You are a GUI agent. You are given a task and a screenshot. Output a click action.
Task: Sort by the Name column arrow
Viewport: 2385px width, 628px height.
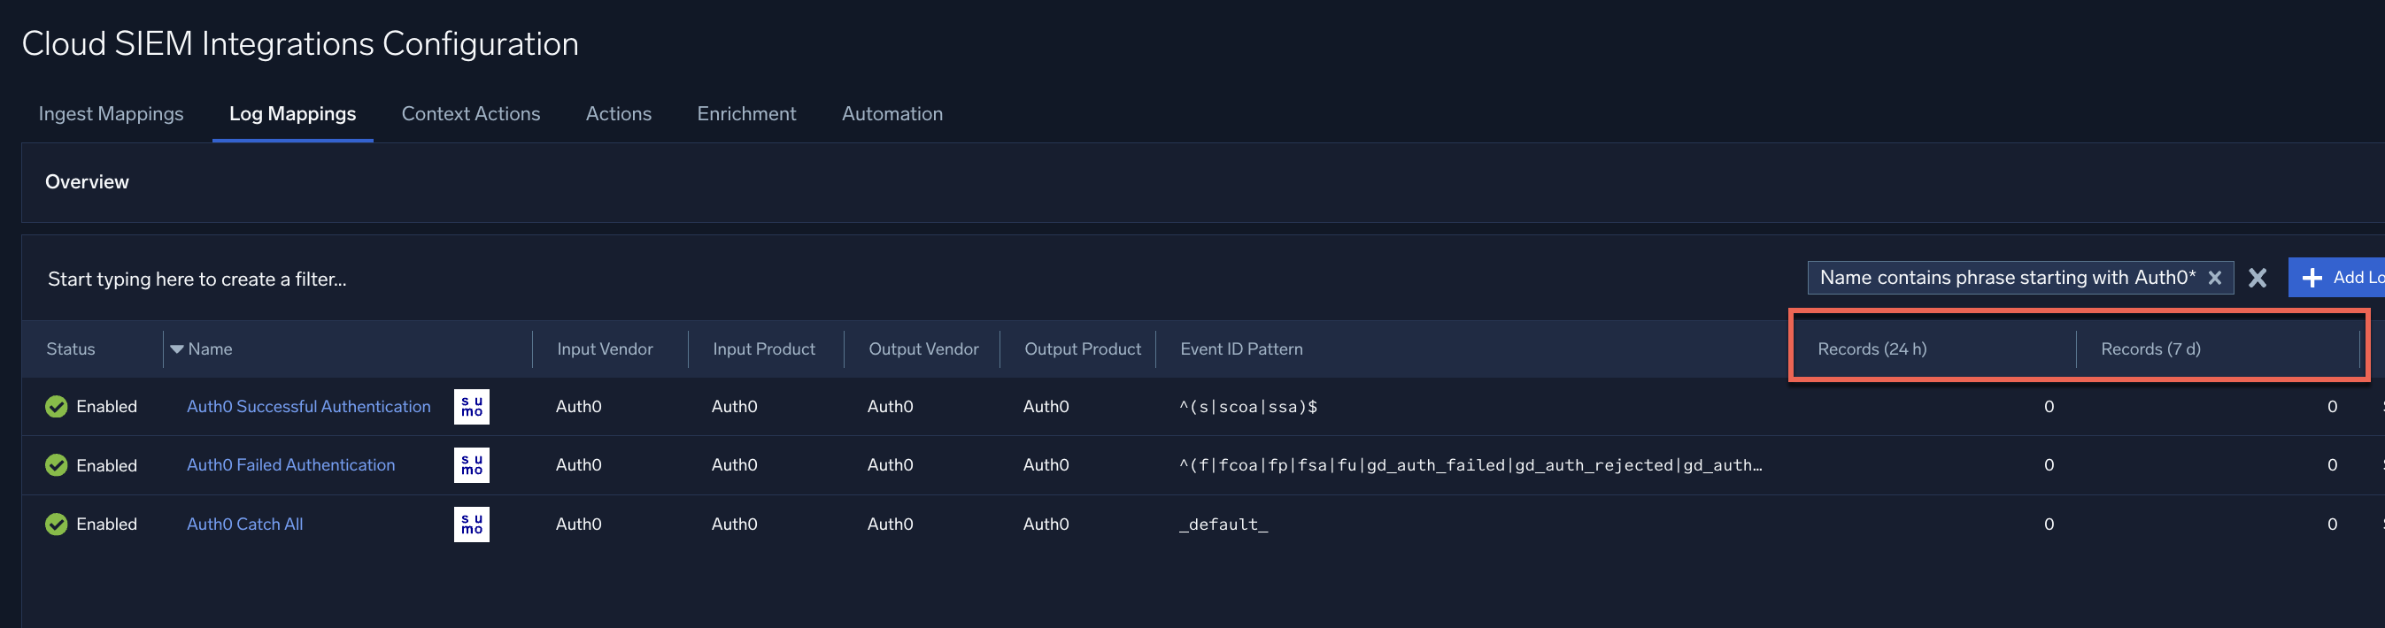pos(177,349)
